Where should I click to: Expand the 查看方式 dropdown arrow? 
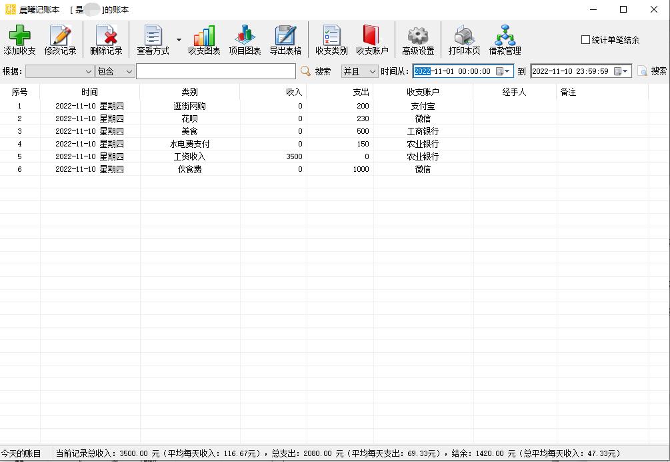coord(179,40)
